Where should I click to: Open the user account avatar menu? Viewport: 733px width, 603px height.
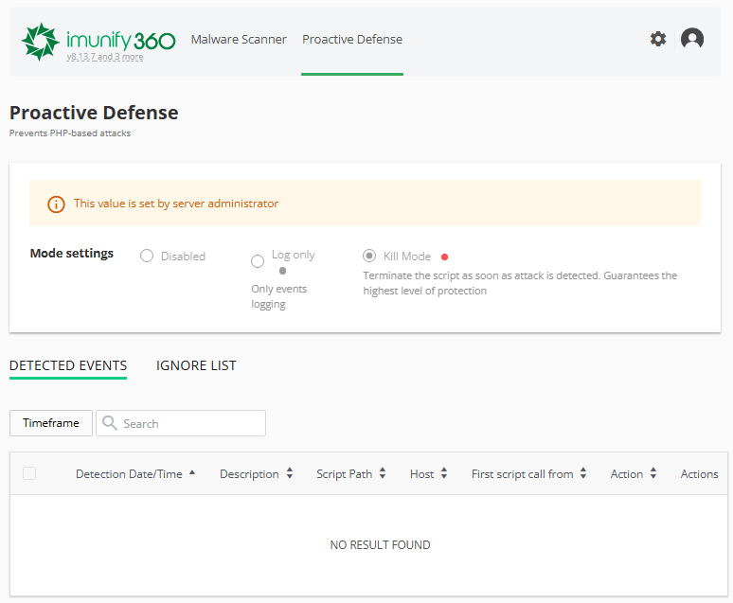[x=692, y=38]
